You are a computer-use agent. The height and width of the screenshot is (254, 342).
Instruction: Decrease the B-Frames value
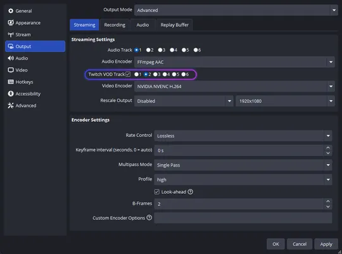328,206
